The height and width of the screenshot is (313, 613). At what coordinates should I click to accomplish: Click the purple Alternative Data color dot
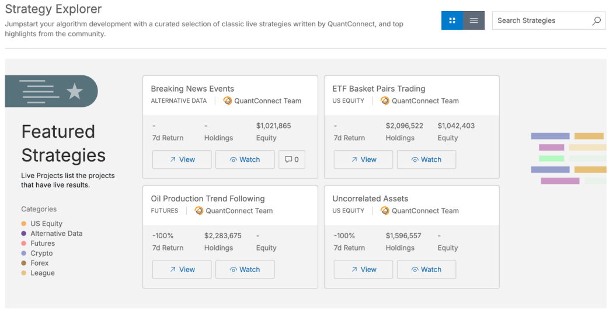[x=24, y=234]
